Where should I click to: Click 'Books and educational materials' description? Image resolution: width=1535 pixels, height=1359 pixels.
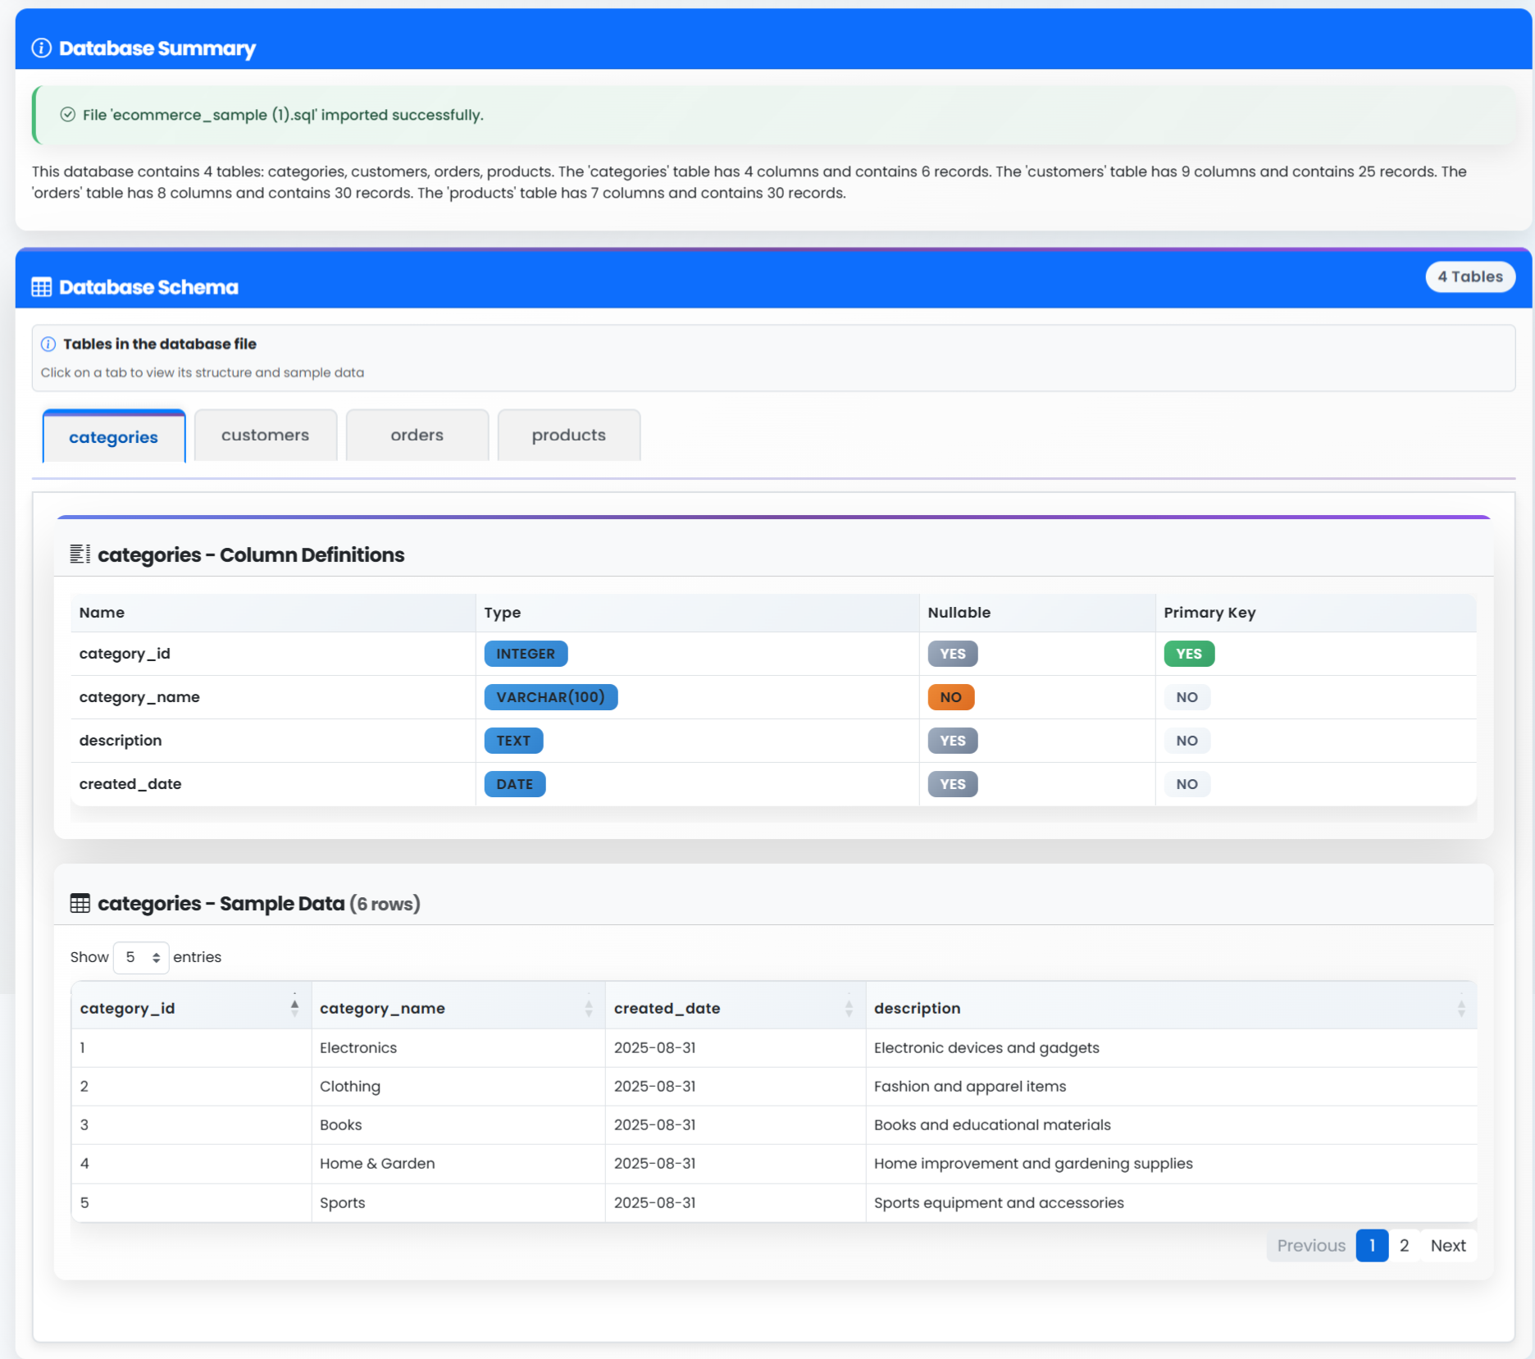991,1124
